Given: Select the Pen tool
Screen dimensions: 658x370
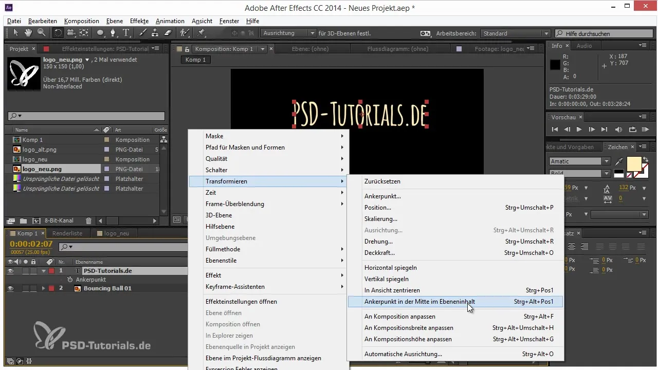Looking at the screenshot, I should point(114,33).
